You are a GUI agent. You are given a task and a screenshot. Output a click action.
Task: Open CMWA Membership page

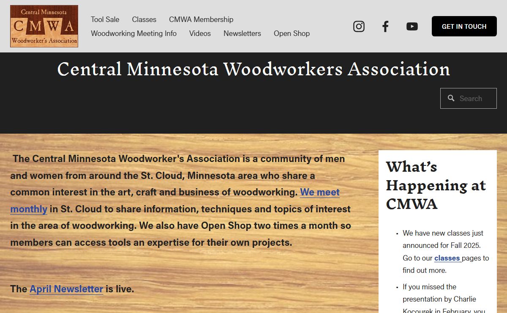[201, 19]
